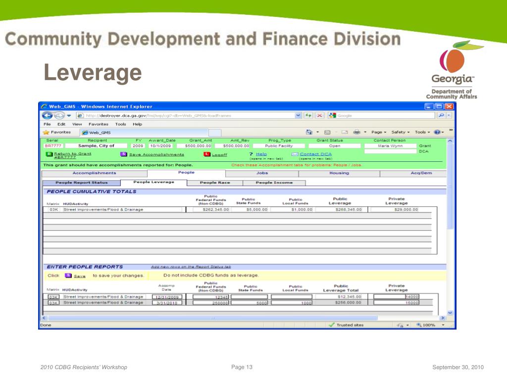This screenshot has width=507, height=380.
Task: Click the Print icon in command bar
Action: pos(356,132)
